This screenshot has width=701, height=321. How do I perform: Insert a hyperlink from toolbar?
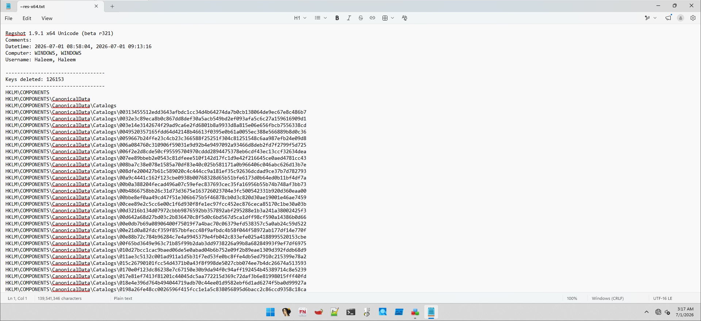tap(372, 18)
